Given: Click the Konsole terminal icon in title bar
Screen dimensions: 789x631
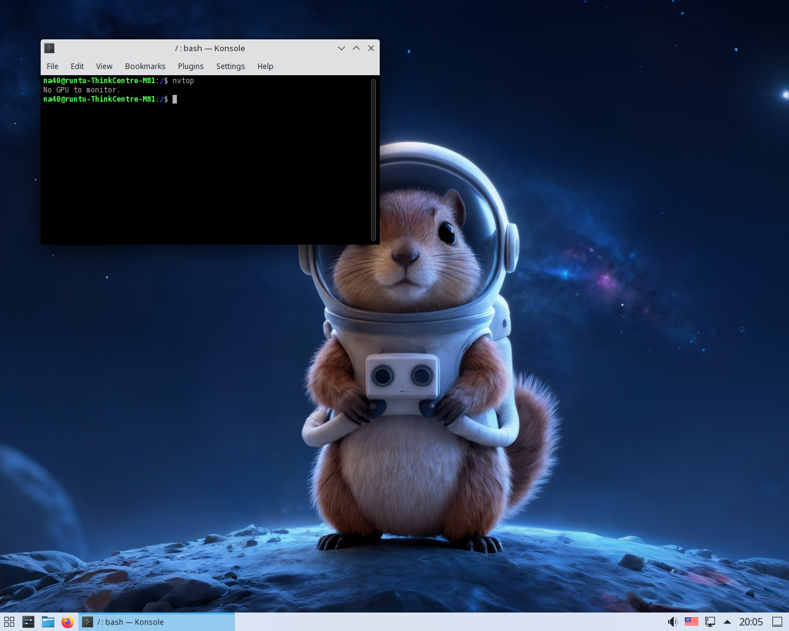Looking at the screenshot, I should tap(50, 48).
